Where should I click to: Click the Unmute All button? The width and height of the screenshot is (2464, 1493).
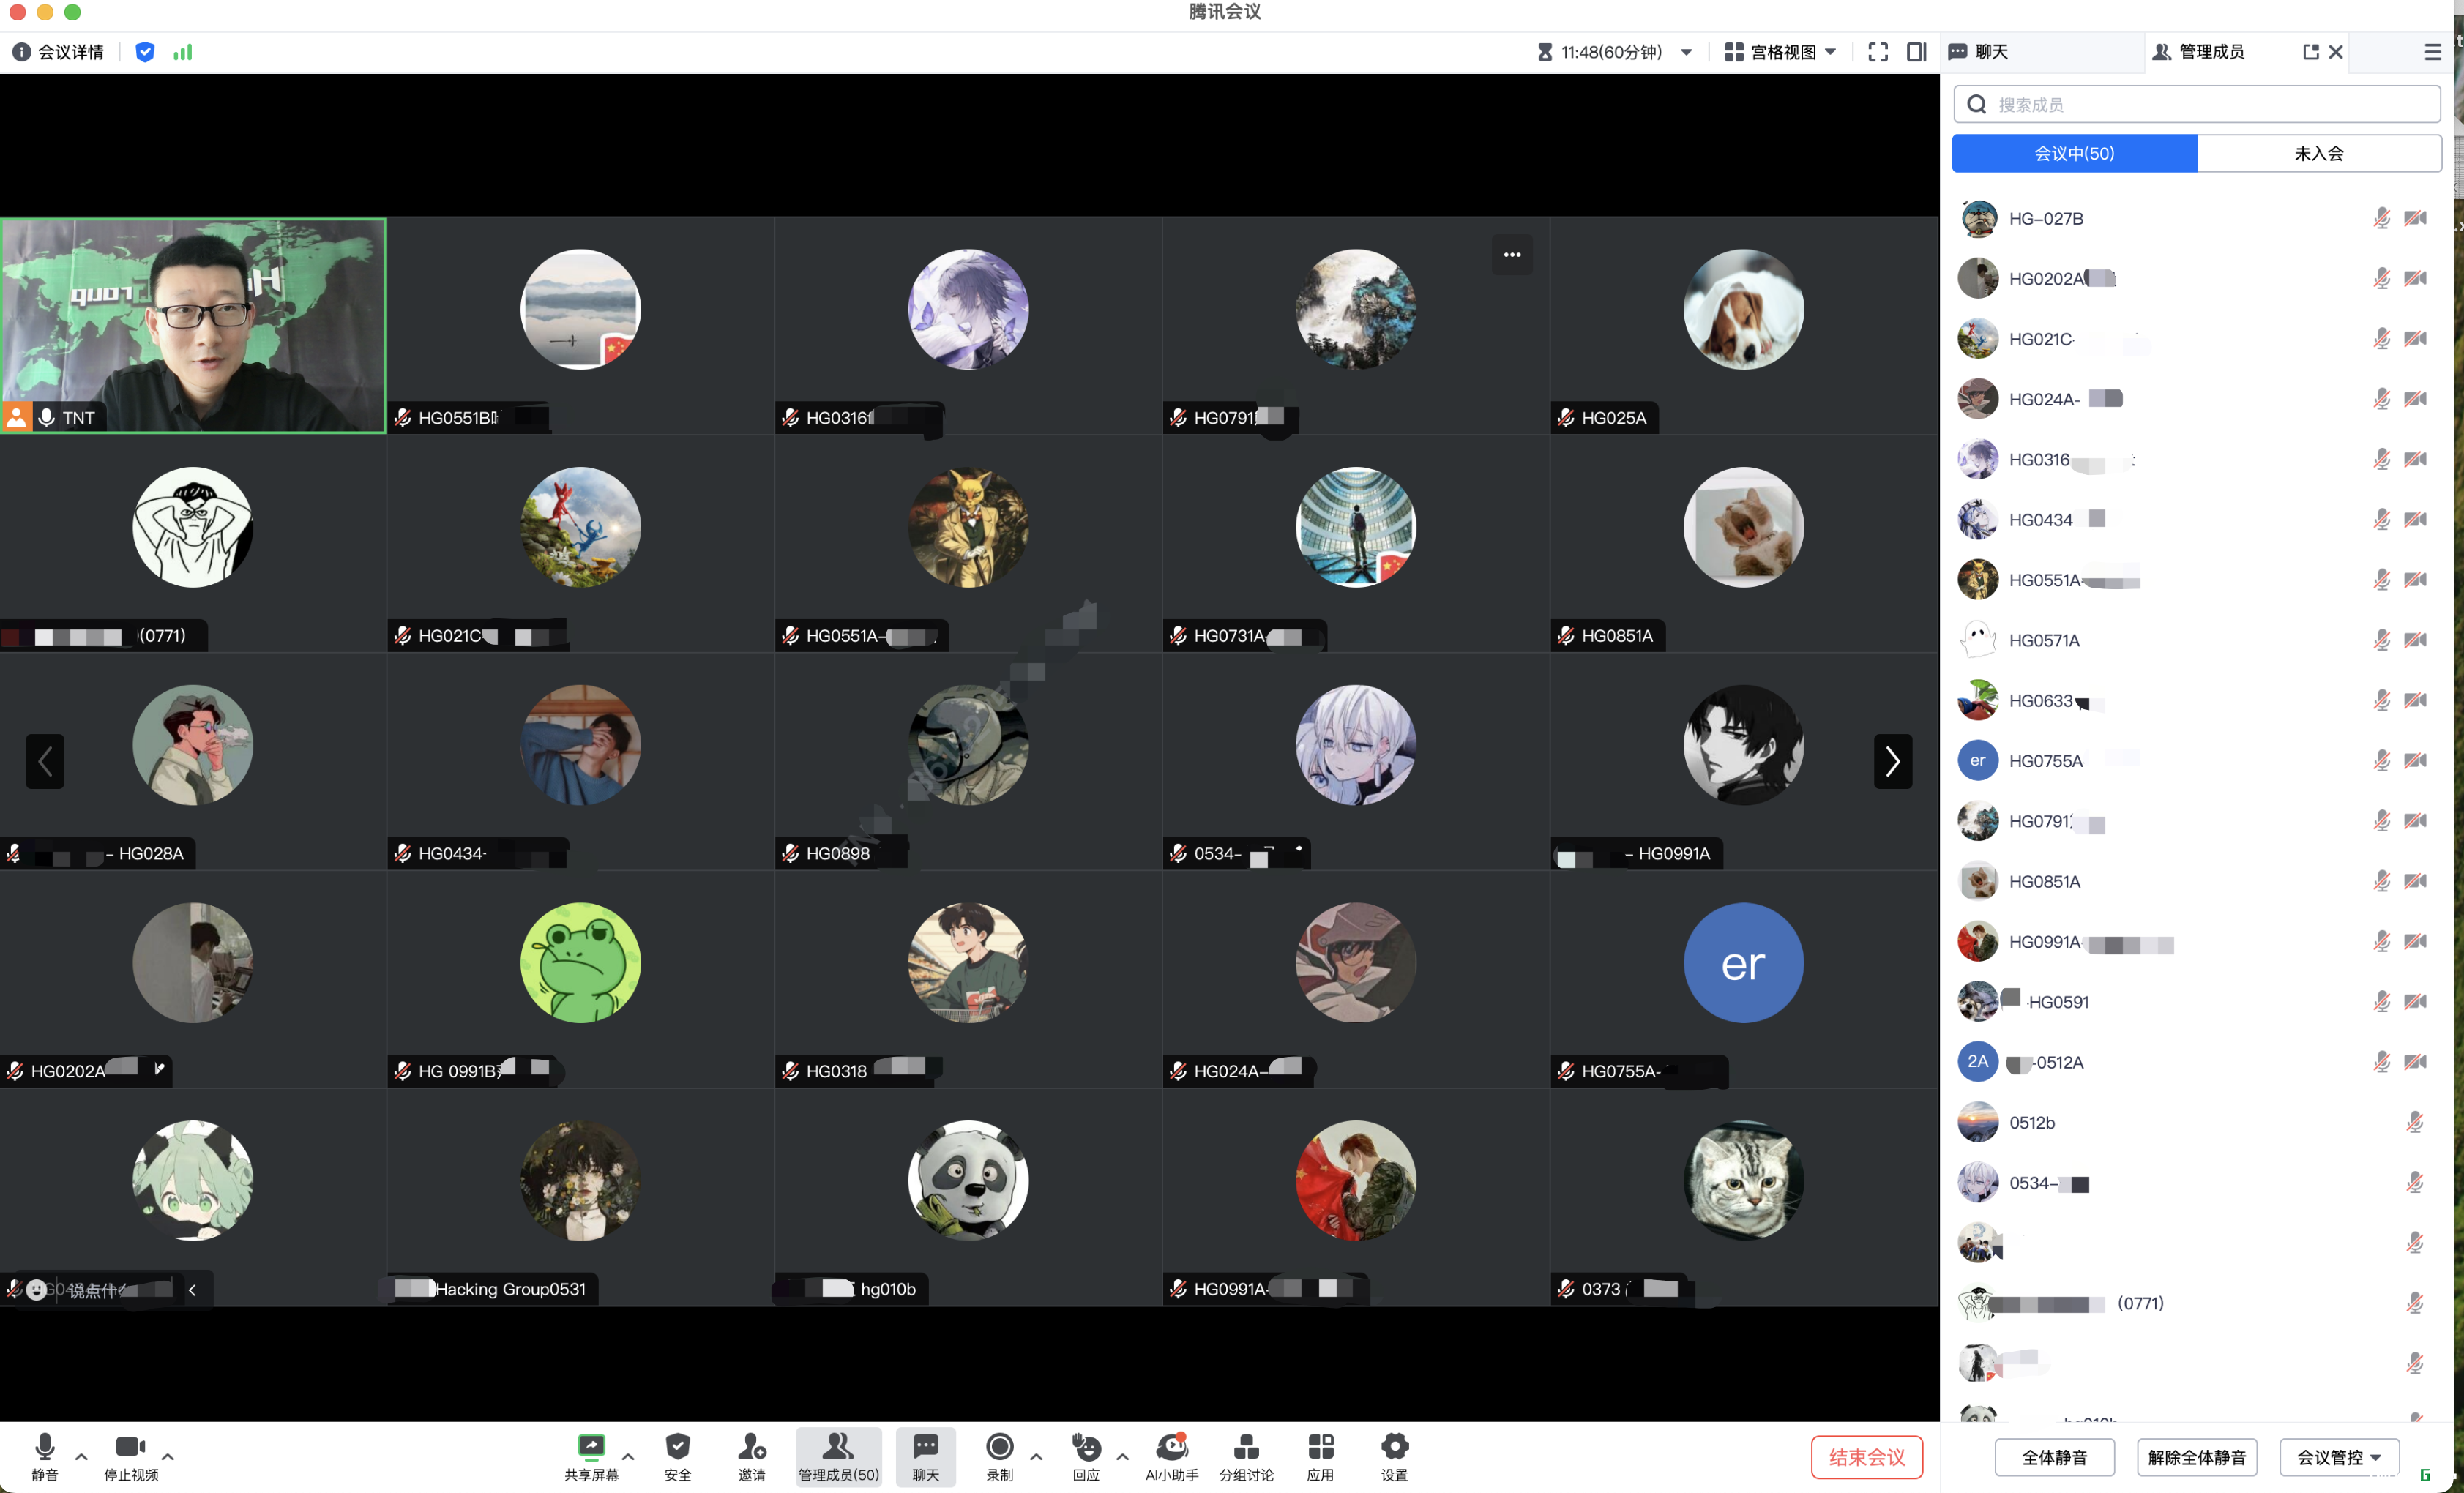tap(2196, 1457)
